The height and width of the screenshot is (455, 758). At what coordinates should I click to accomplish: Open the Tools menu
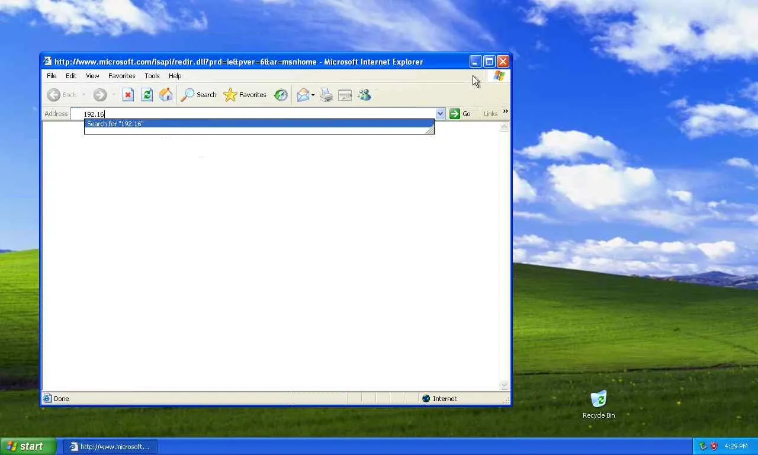pyautogui.click(x=152, y=76)
